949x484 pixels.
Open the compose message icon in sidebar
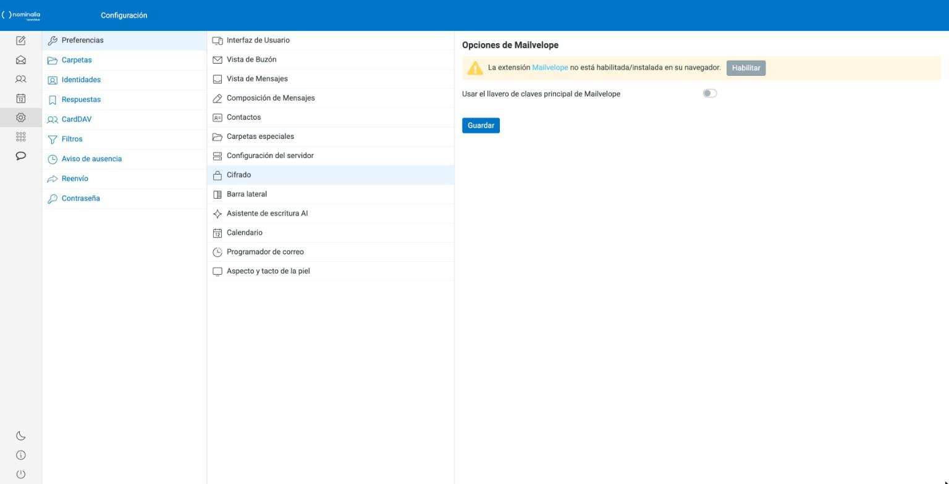click(20, 41)
